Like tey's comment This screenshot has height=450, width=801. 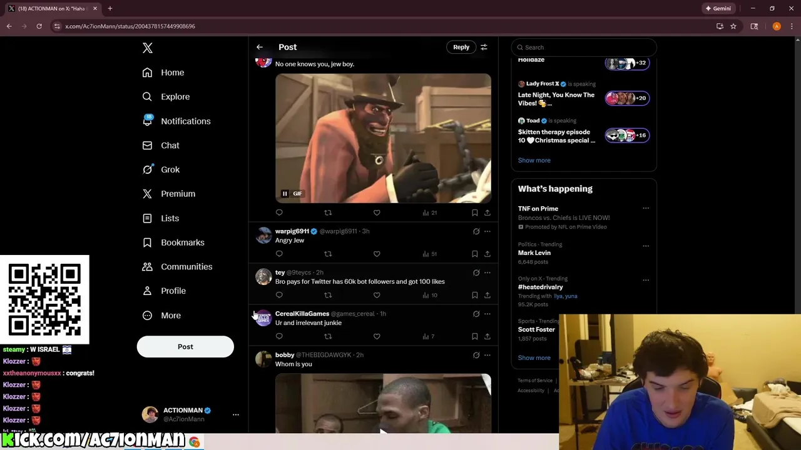point(377,295)
